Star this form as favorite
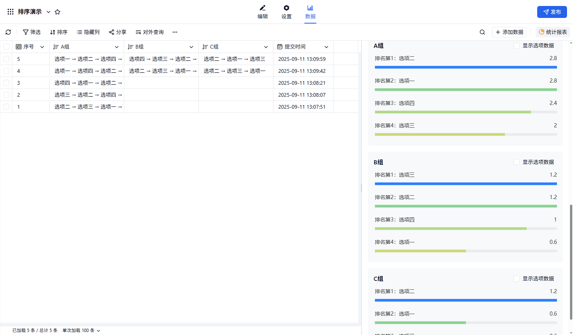Viewport: 573px width, 335px height. (x=57, y=12)
